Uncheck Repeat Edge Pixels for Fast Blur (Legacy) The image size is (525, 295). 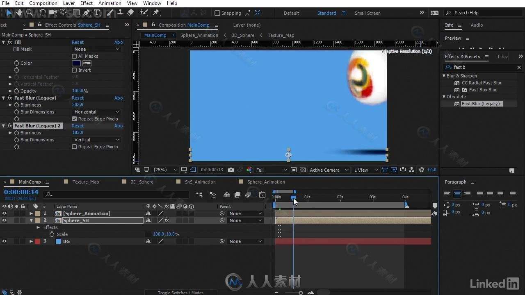click(x=74, y=119)
